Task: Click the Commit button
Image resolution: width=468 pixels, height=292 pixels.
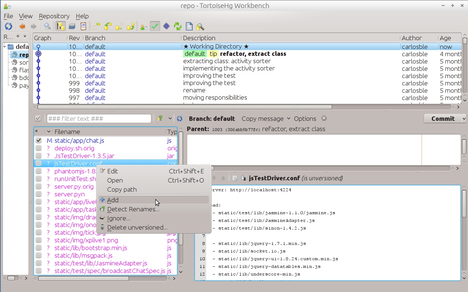Action: [x=443, y=119]
